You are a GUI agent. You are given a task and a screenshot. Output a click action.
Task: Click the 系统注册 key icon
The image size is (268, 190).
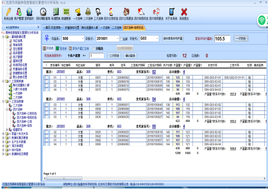click(8, 12)
